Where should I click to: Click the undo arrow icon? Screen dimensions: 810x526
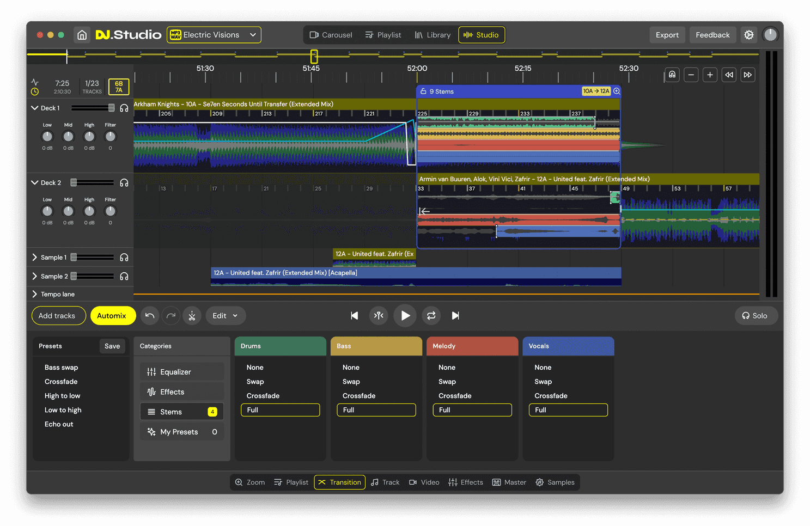pyautogui.click(x=150, y=316)
